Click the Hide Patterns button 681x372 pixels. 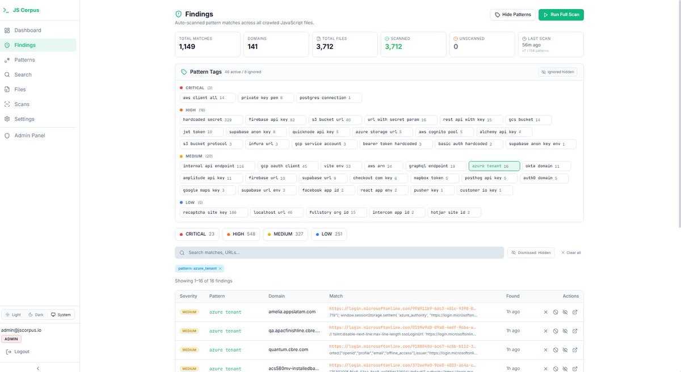[x=512, y=15]
